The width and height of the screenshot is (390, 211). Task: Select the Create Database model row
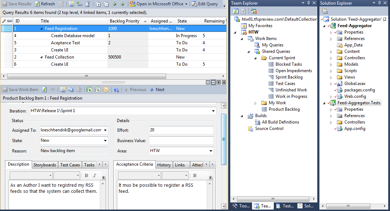click(x=119, y=36)
